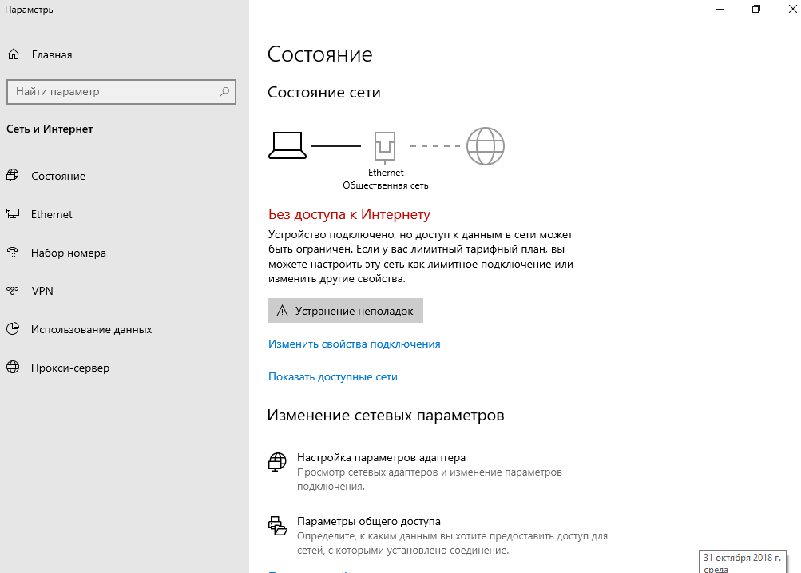Open the VPN settings section

point(42,291)
